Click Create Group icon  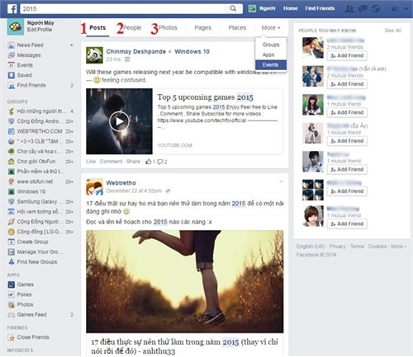tap(11, 242)
